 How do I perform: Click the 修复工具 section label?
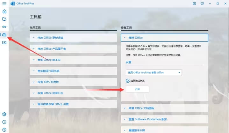click(126, 27)
